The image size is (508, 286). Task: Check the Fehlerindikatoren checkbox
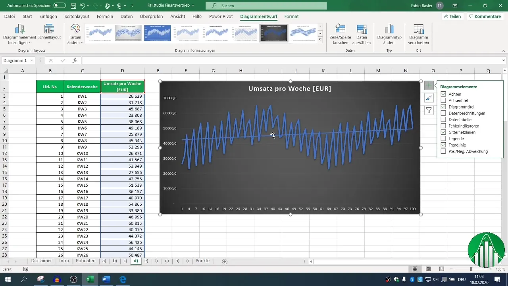click(x=443, y=126)
